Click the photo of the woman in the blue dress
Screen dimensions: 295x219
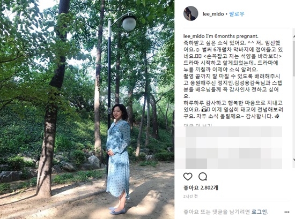(87, 109)
